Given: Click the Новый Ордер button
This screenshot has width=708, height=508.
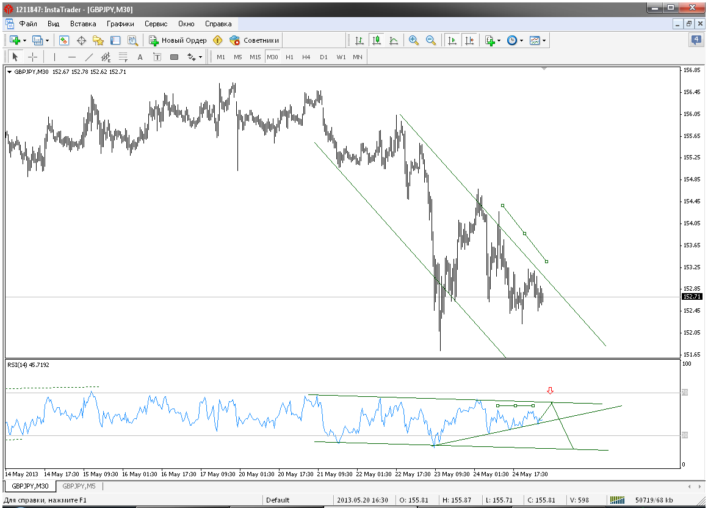Looking at the screenshot, I should [x=178, y=41].
